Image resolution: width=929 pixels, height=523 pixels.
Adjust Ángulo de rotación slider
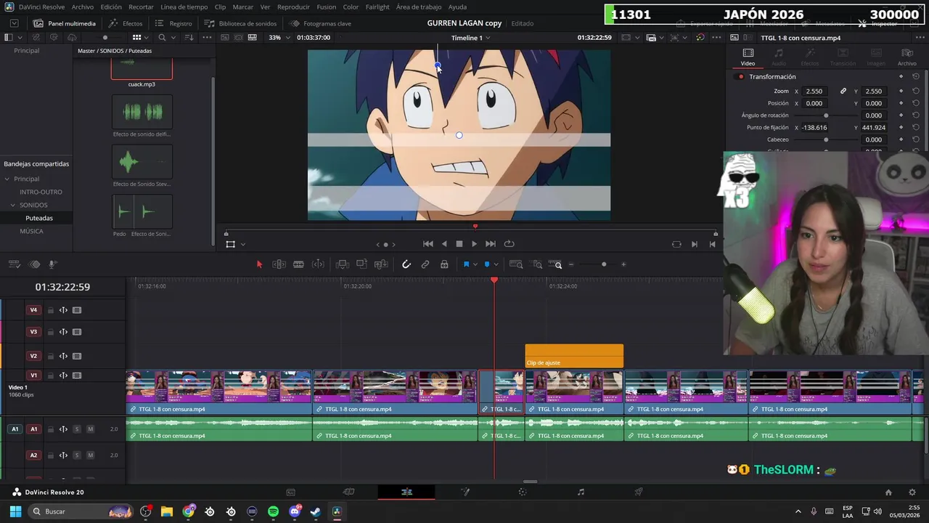pos(826,115)
